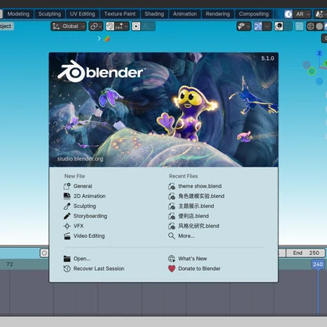This screenshot has width=327, height=327.
Task: Toggle the snap magnet icon
Action: 110,27
